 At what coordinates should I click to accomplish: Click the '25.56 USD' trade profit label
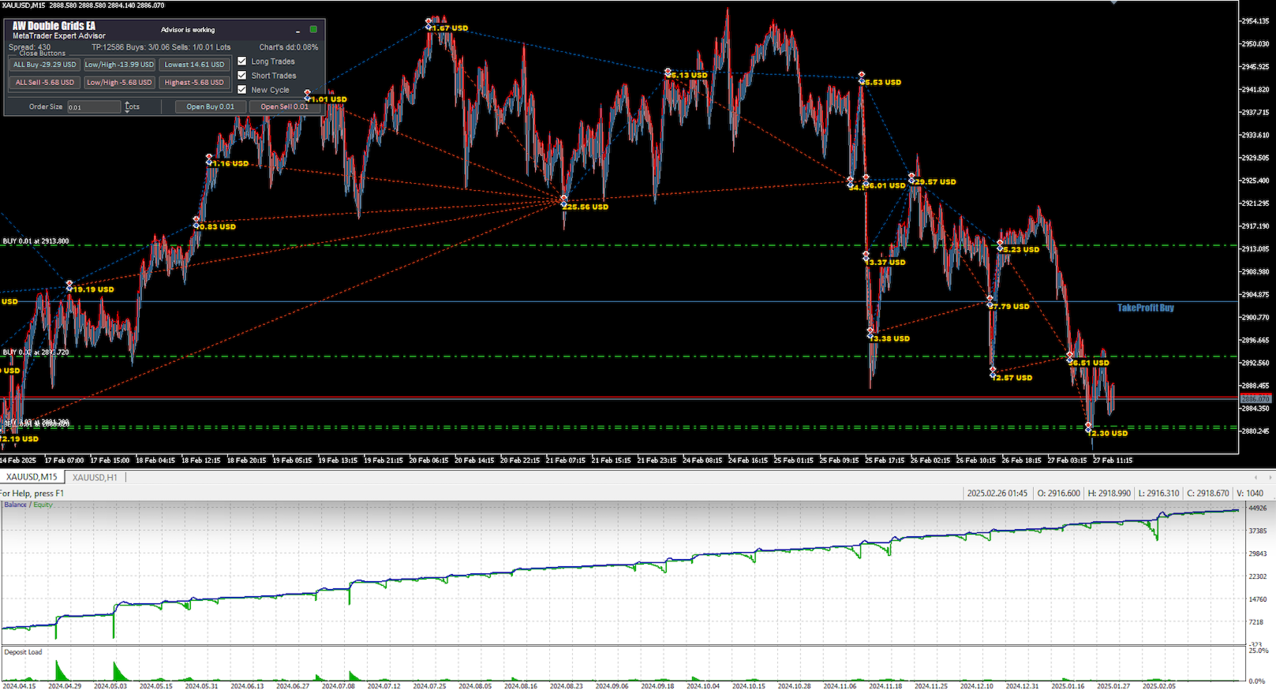(586, 207)
